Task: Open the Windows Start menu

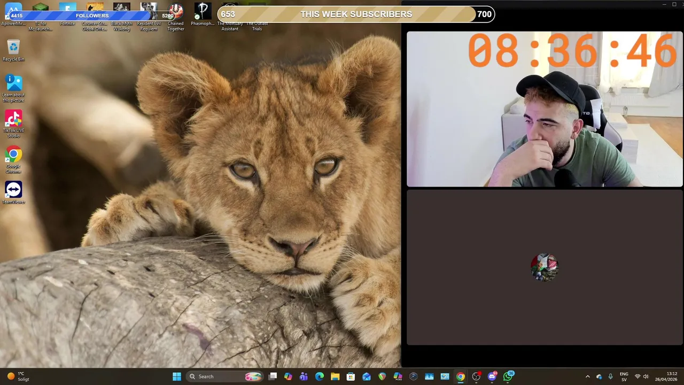Action: (177, 376)
